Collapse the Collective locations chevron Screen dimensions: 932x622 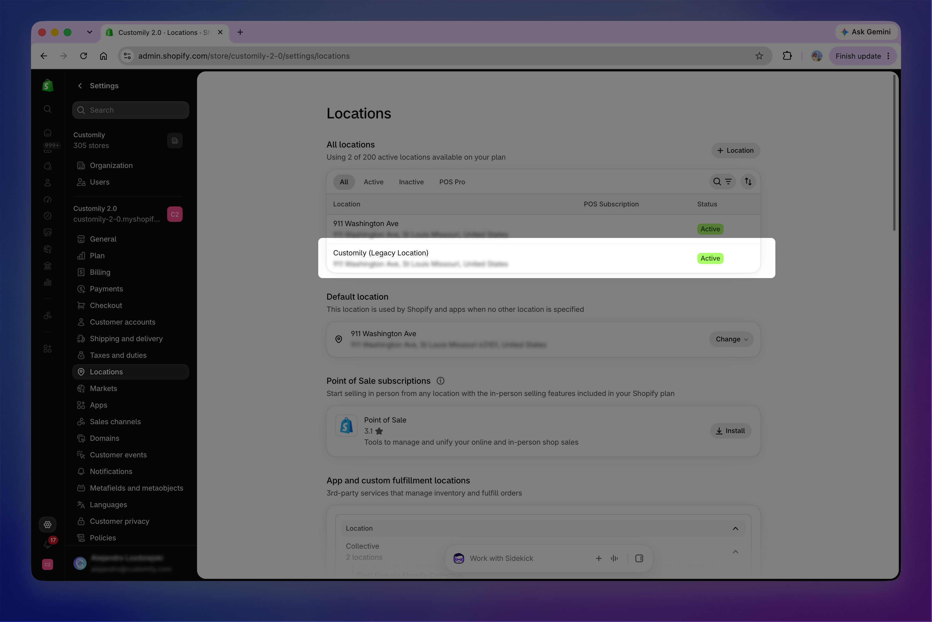[x=735, y=552]
